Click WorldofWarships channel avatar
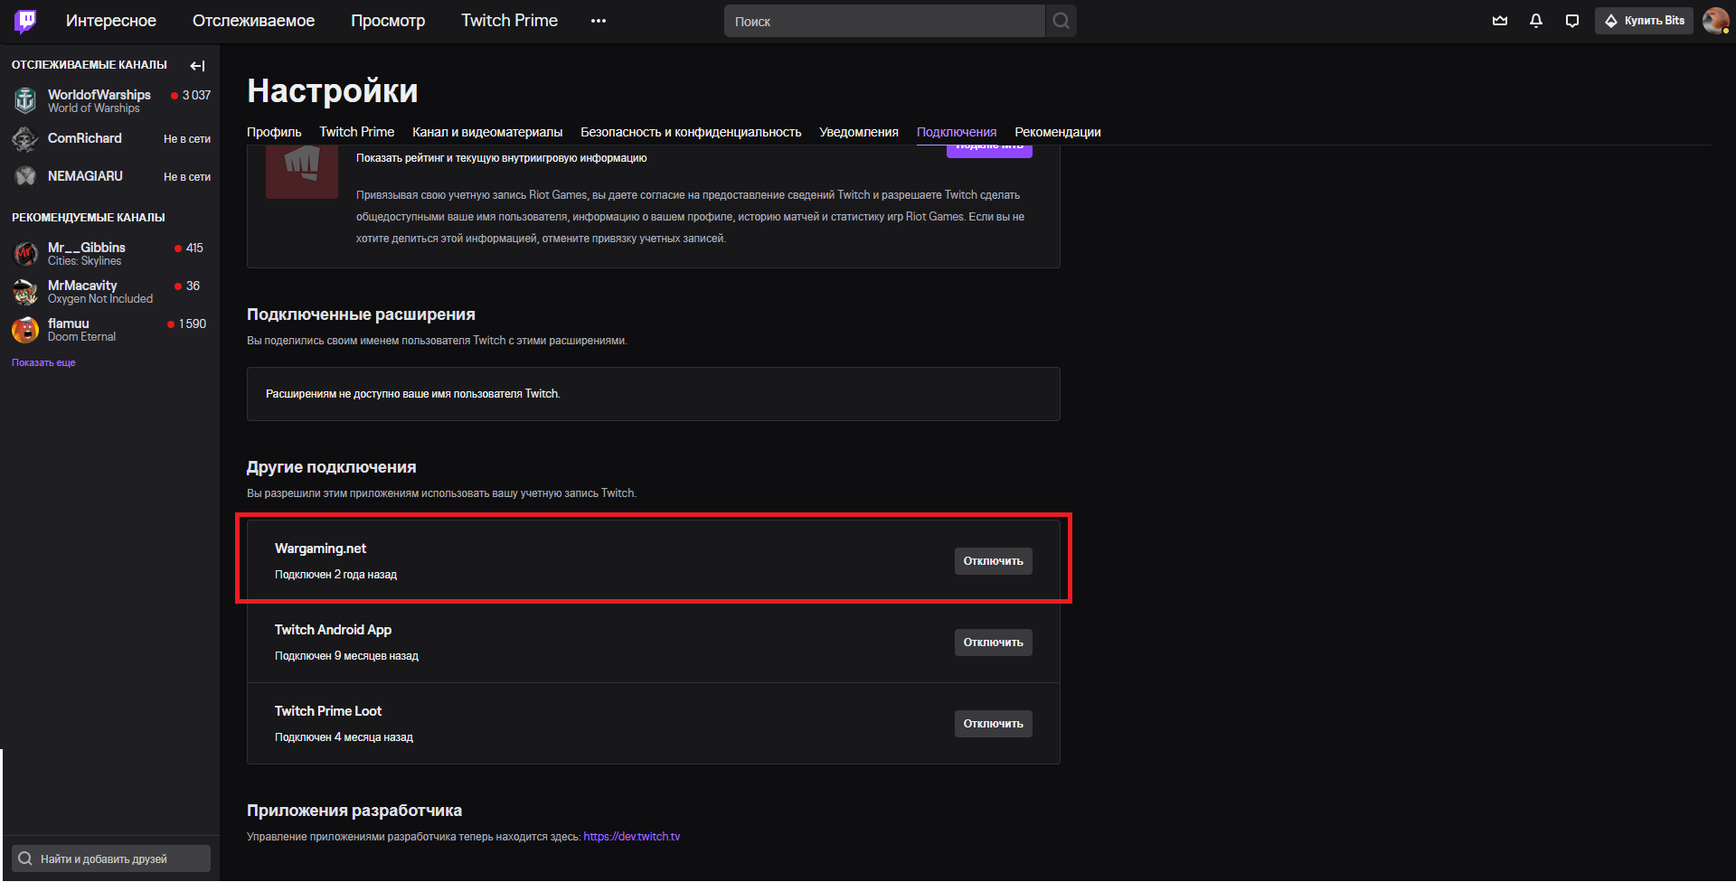Image resolution: width=1736 pixels, height=882 pixels. pos(25,100)
